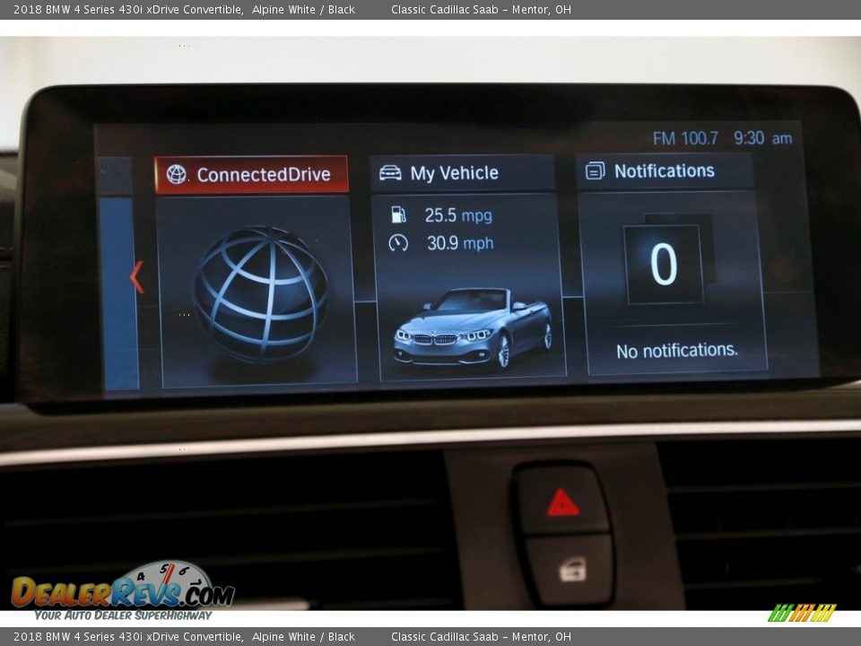Select the My Vehicle tile title
Screen dimensions: 861x646
pyautogui.click(x=454, y=173)
